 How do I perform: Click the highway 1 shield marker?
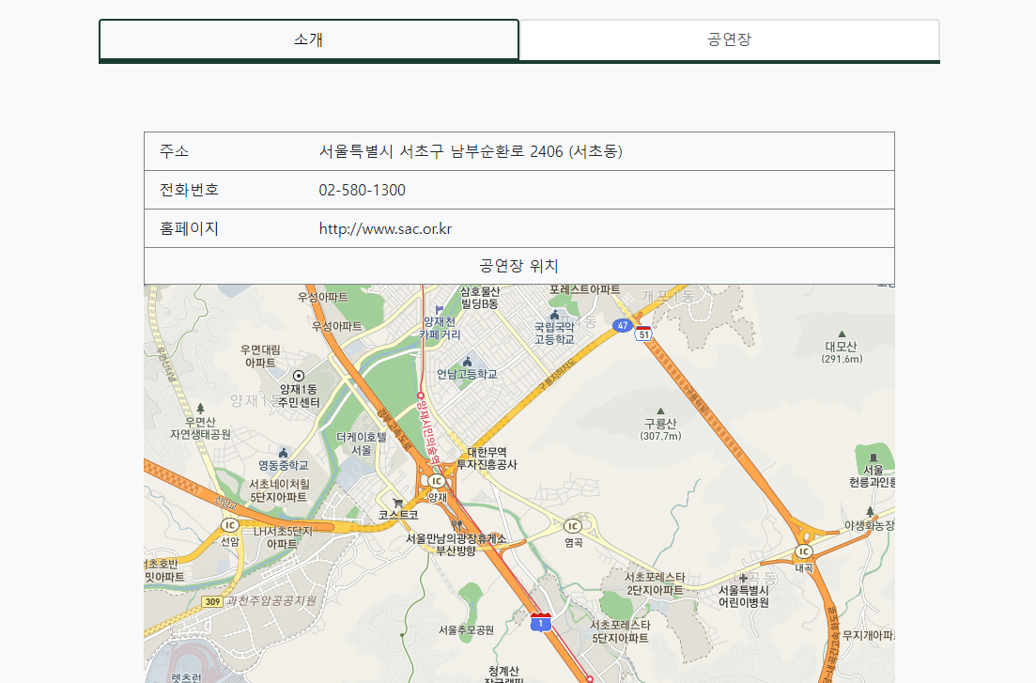click(x=540, y=622)
